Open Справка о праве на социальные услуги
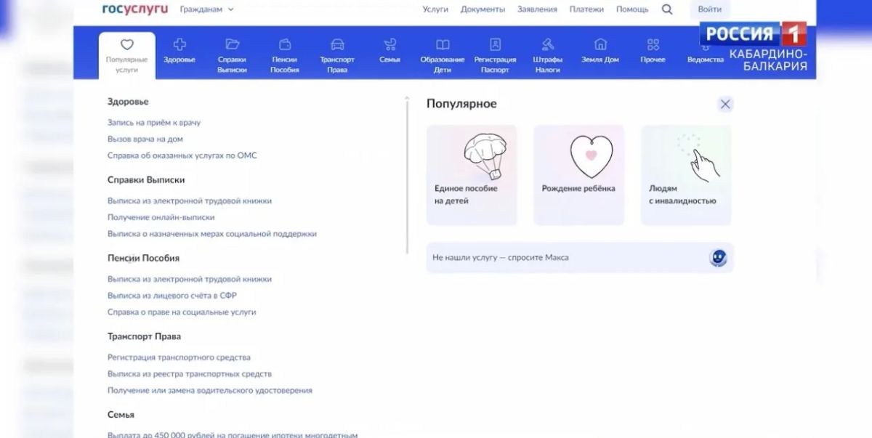Image resolution: width=872 pixels, height=438 pixels. point(182,312)
